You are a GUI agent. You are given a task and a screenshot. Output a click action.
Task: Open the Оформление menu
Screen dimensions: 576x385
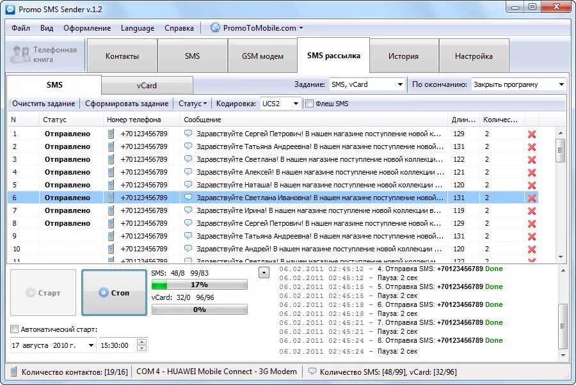click(x=87, y=28)
